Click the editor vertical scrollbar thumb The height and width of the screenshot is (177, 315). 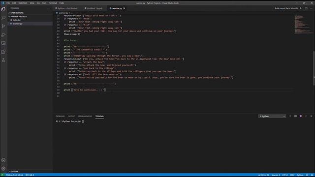[314, 68]
